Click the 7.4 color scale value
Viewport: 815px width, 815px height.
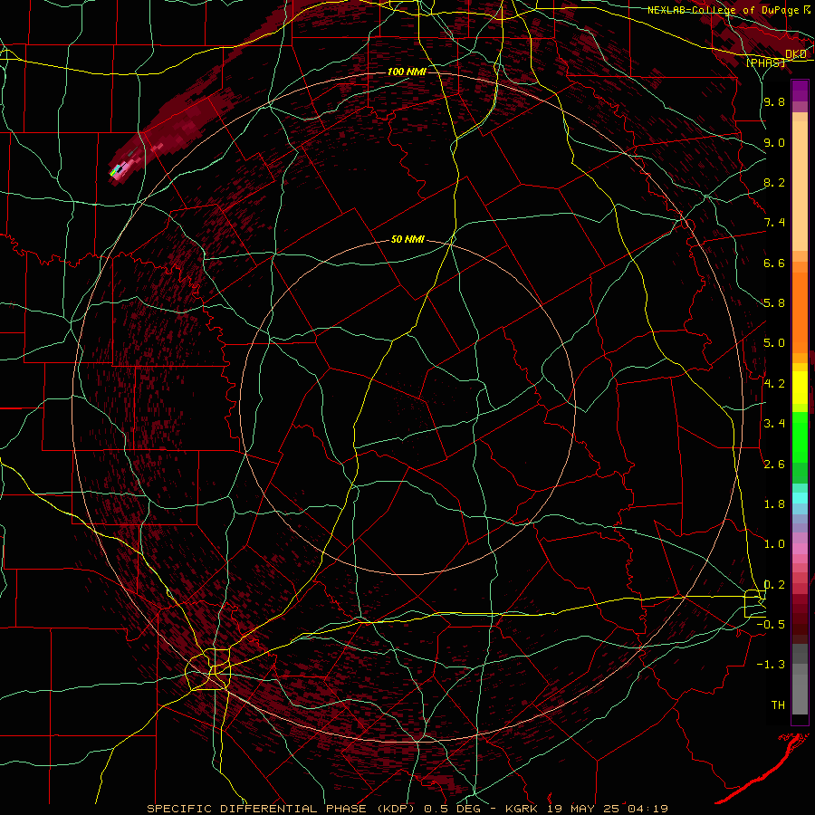[774, 223]
